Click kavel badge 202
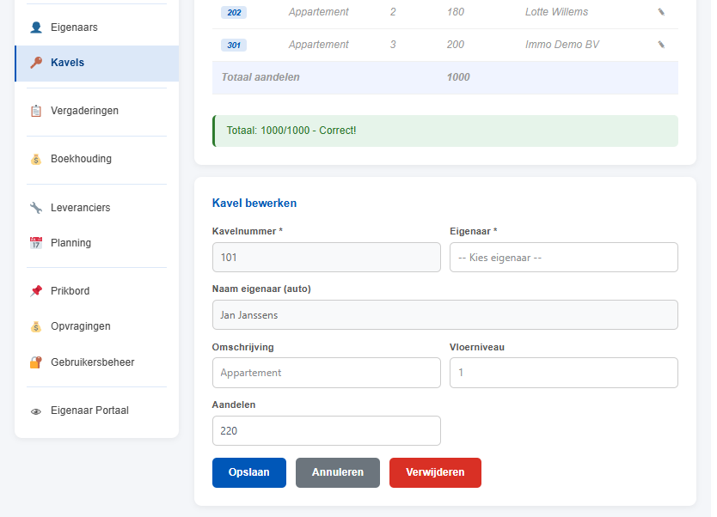The width and height of the screenshot is (717, 517). 234,13
